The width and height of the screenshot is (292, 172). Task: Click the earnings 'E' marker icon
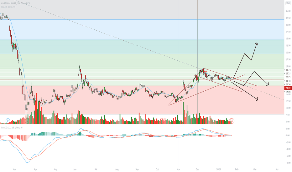(232, 121)
